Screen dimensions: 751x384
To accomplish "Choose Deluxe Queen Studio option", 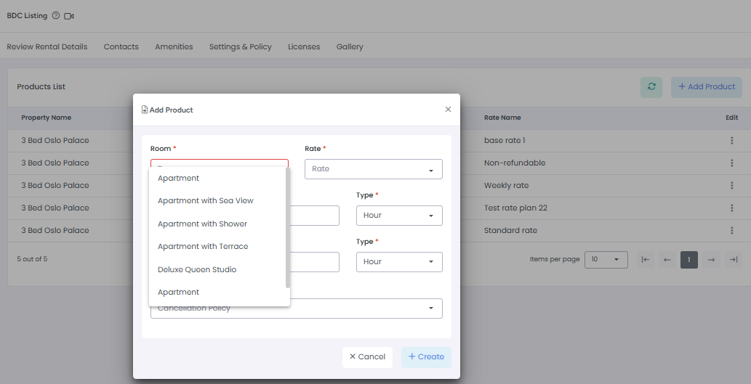I will pos(217,269).
